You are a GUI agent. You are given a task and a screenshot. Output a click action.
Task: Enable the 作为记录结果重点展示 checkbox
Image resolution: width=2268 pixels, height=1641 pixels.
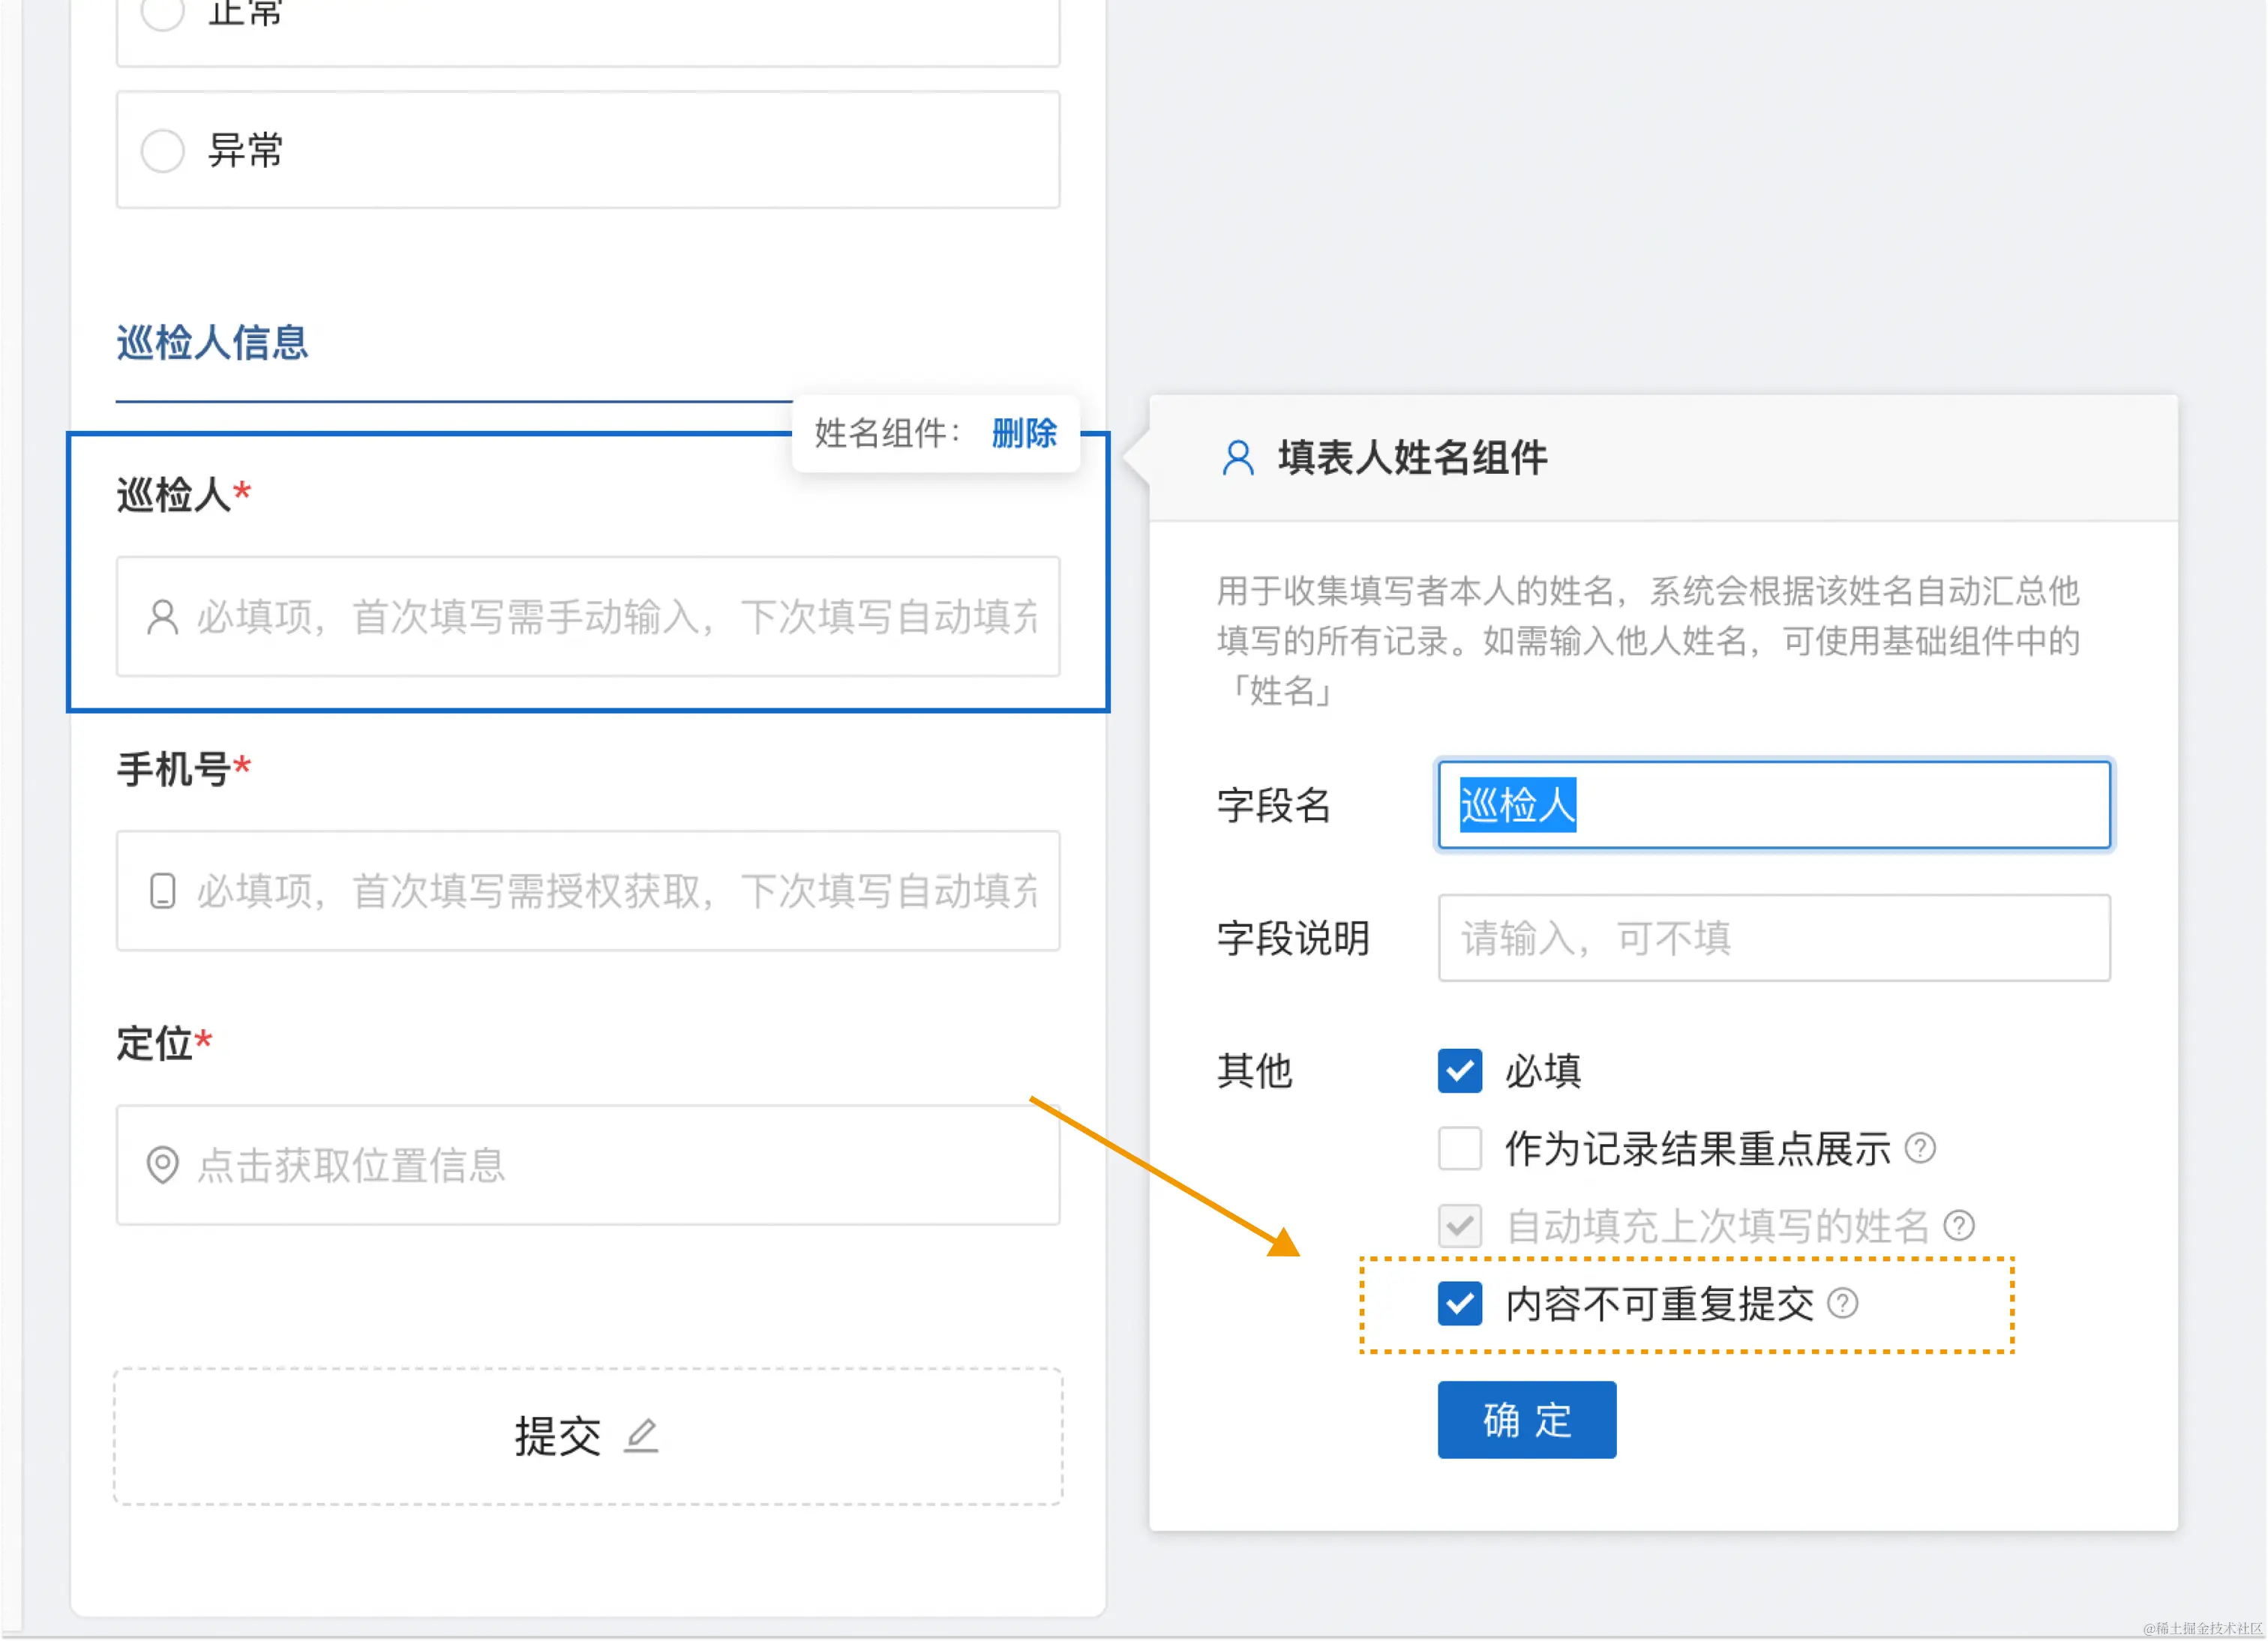[x=1459, y=1148]
